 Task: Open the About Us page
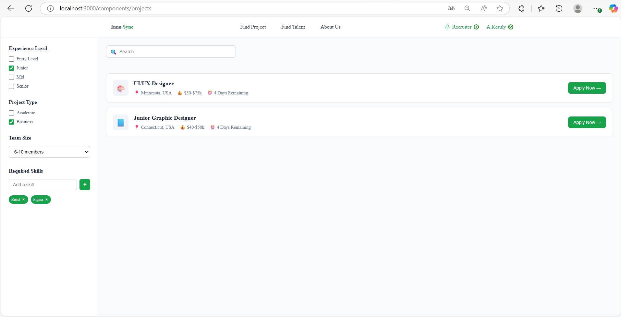coord(330,27)
